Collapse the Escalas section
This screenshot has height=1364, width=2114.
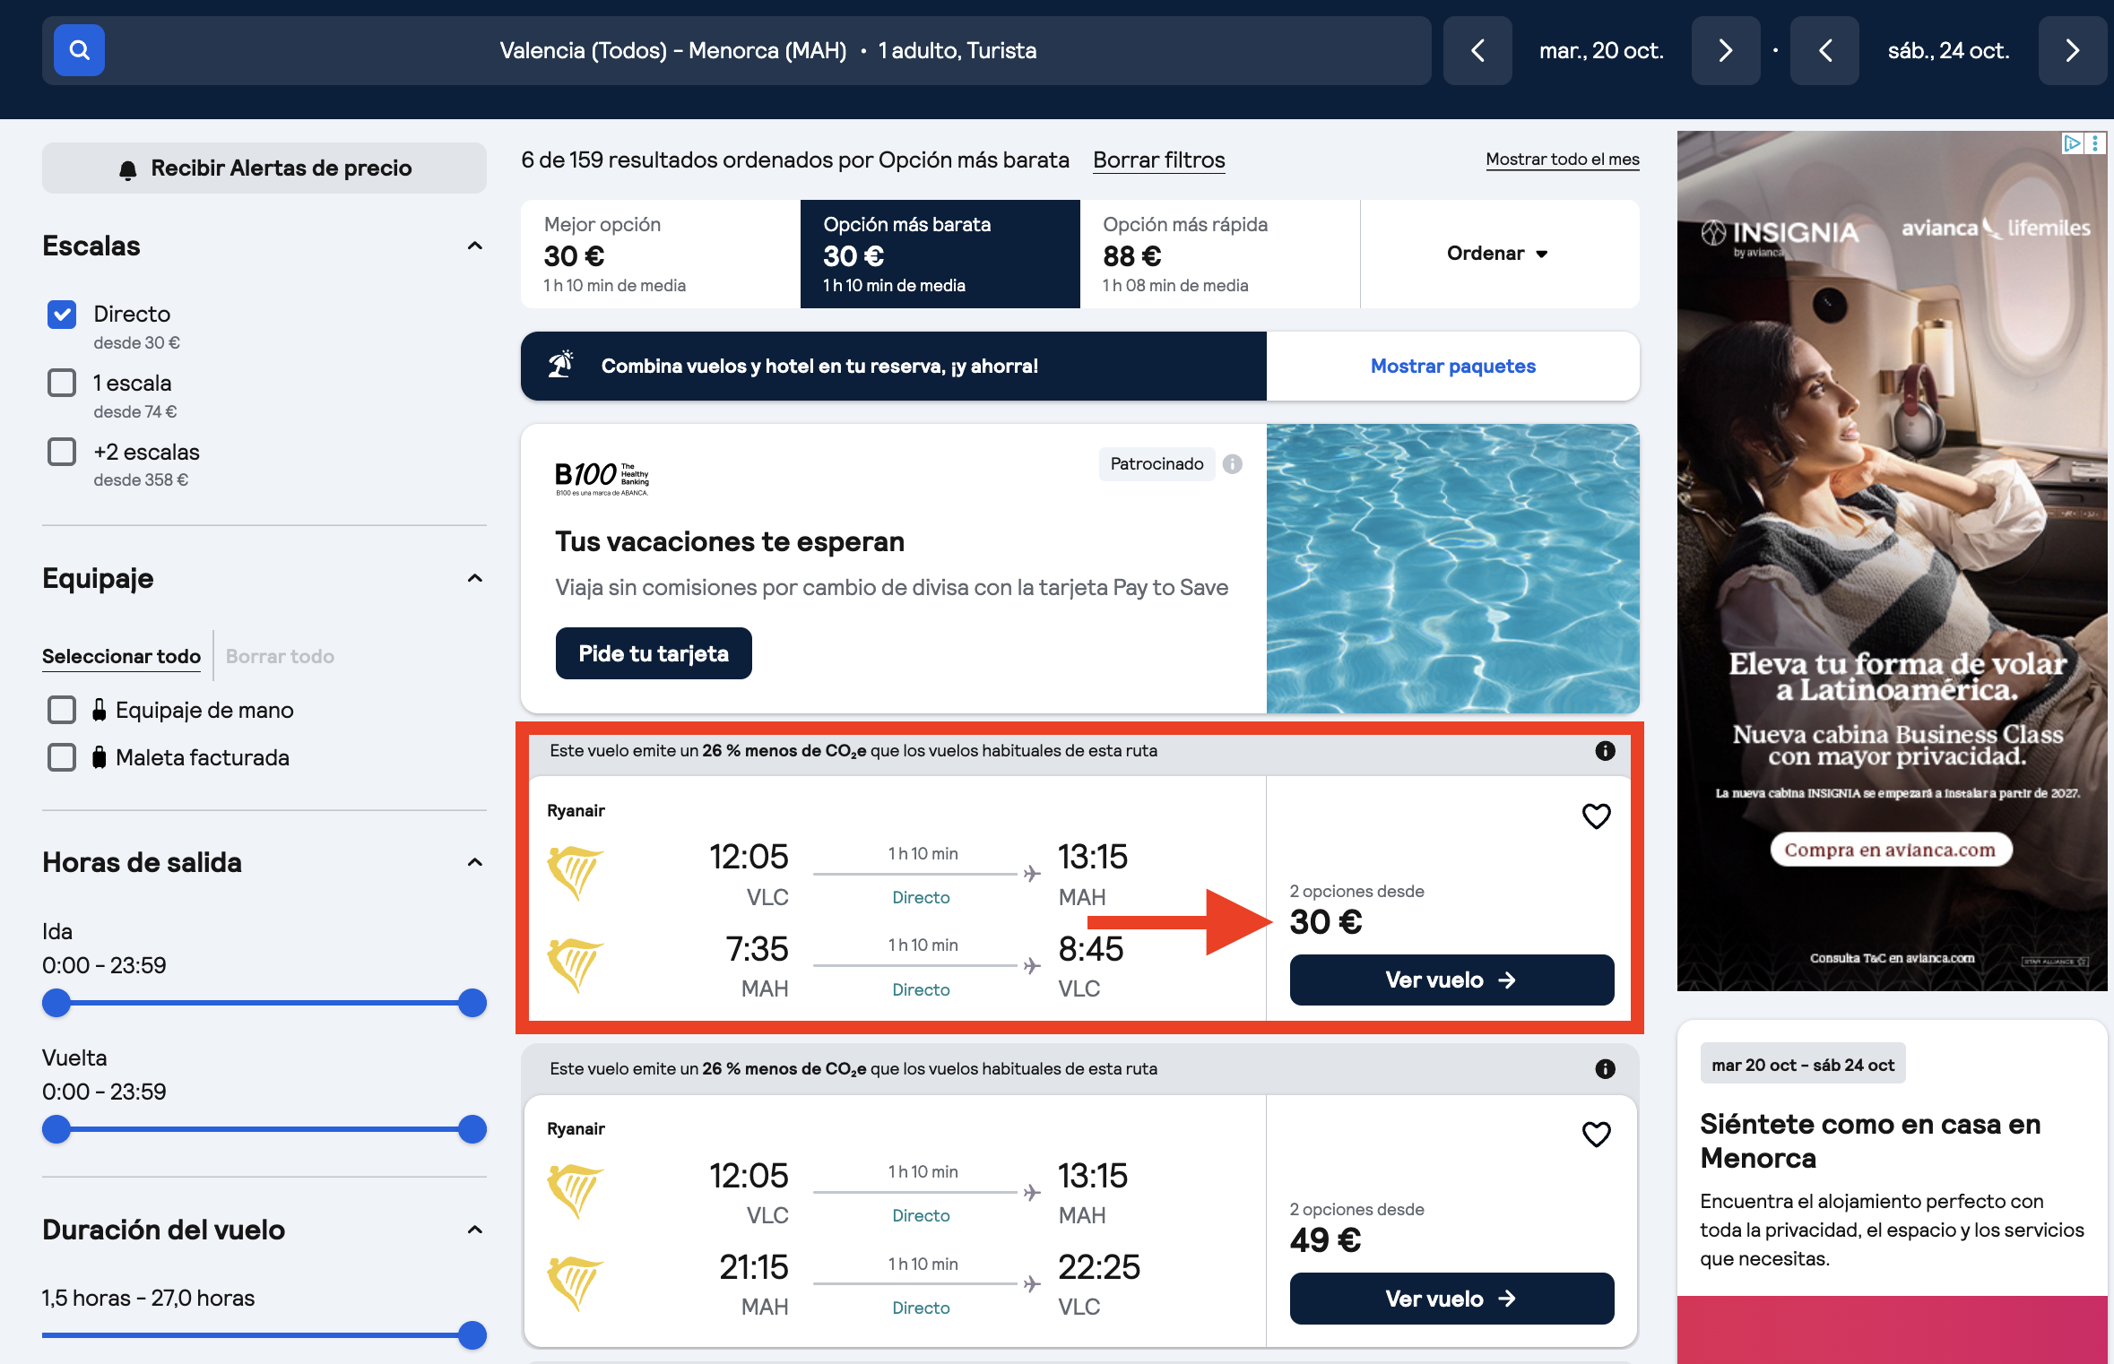click(475, 246)
